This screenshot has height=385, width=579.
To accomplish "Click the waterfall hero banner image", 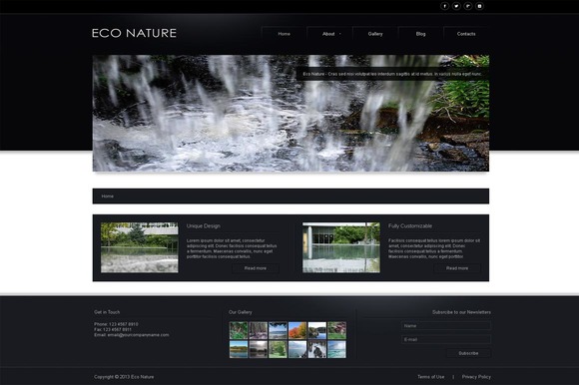I will pyautogui.click(x=290, y=114).
